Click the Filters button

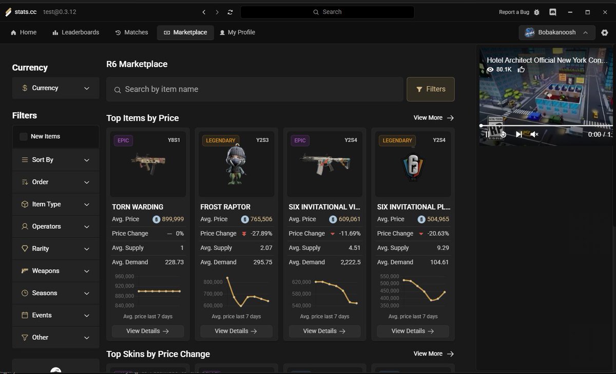[431, 89]
